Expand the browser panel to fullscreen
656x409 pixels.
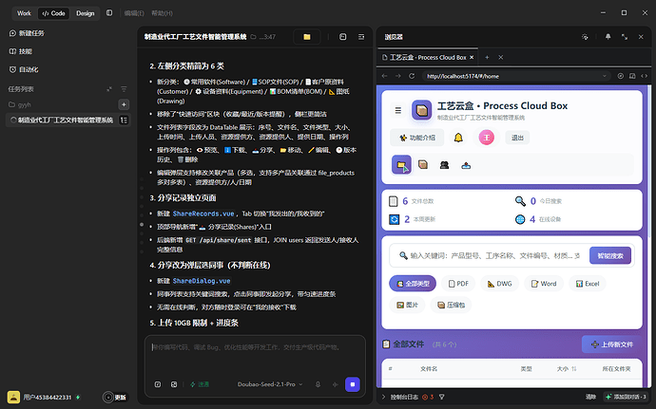click(625, 37)
